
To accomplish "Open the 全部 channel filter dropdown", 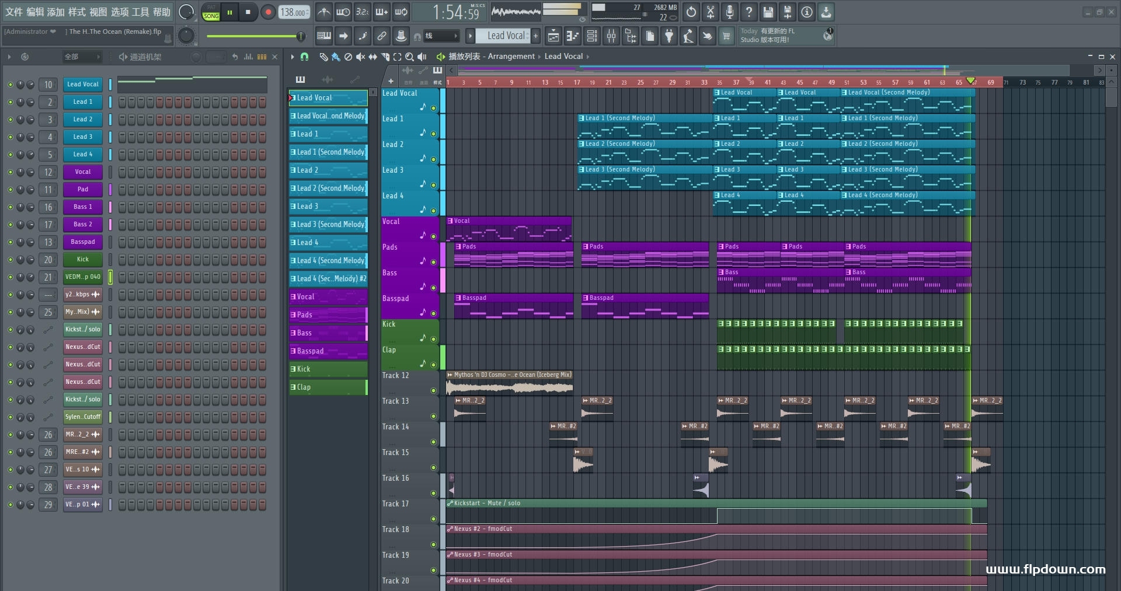I will [x=82, y=57].
